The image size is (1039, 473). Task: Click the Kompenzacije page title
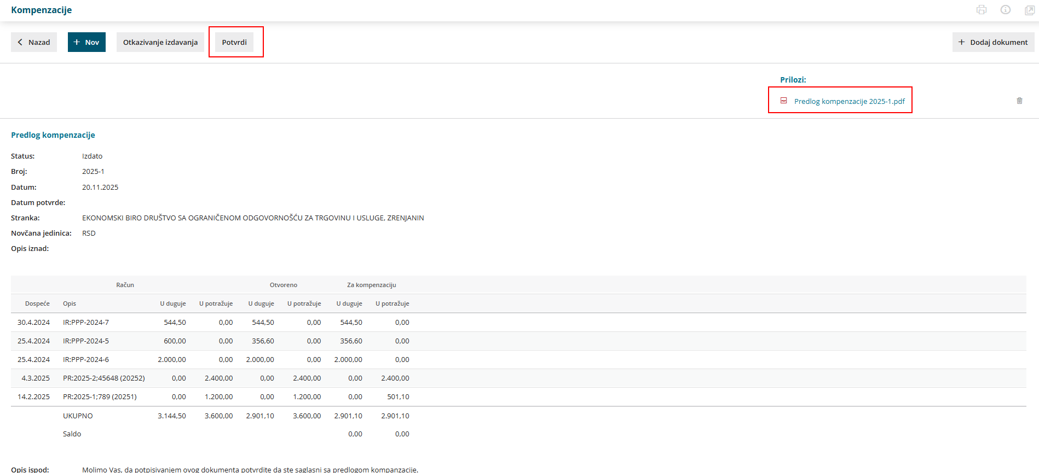(x=42, y=10)
